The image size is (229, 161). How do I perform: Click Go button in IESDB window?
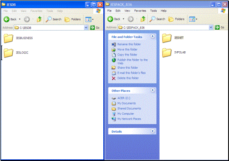95,28
